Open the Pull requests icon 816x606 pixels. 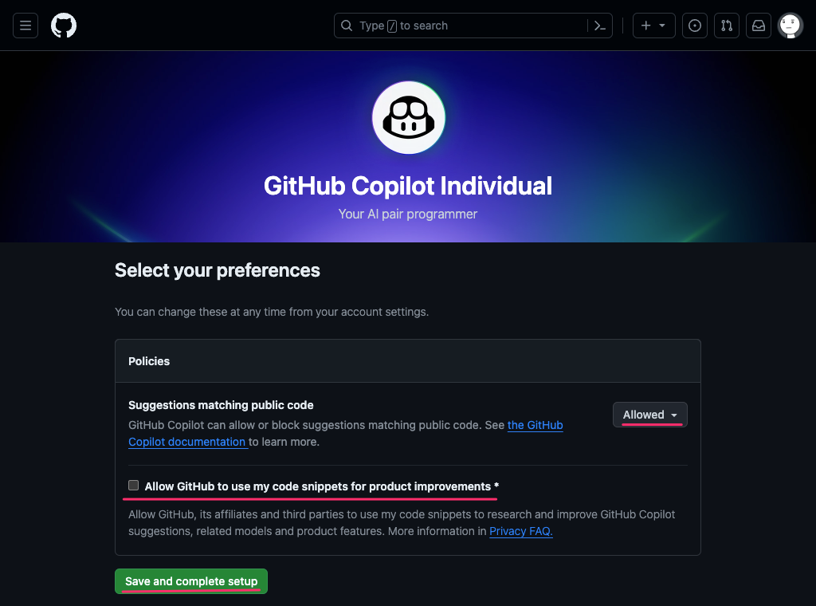coord(727,26)
